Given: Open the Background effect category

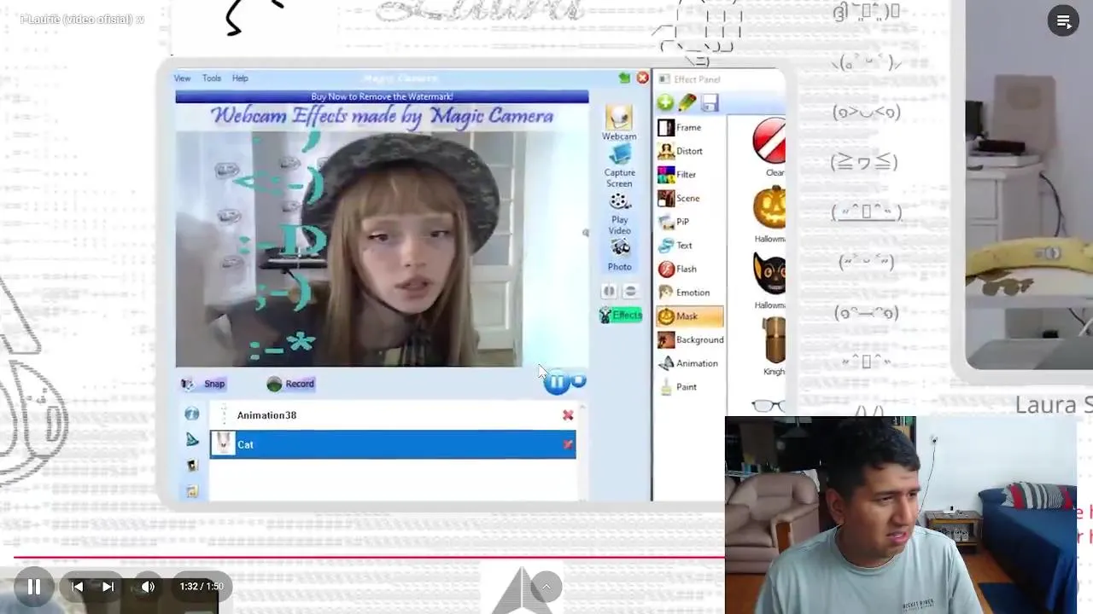Looking at the screenshot, I should (x=690, y=339).
